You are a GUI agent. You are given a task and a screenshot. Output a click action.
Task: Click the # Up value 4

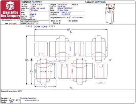click(x=30, y=13)
